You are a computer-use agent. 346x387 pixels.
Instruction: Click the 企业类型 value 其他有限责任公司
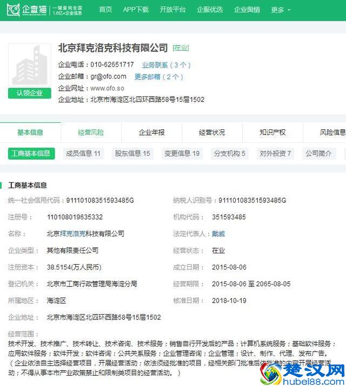click(72, 250)
